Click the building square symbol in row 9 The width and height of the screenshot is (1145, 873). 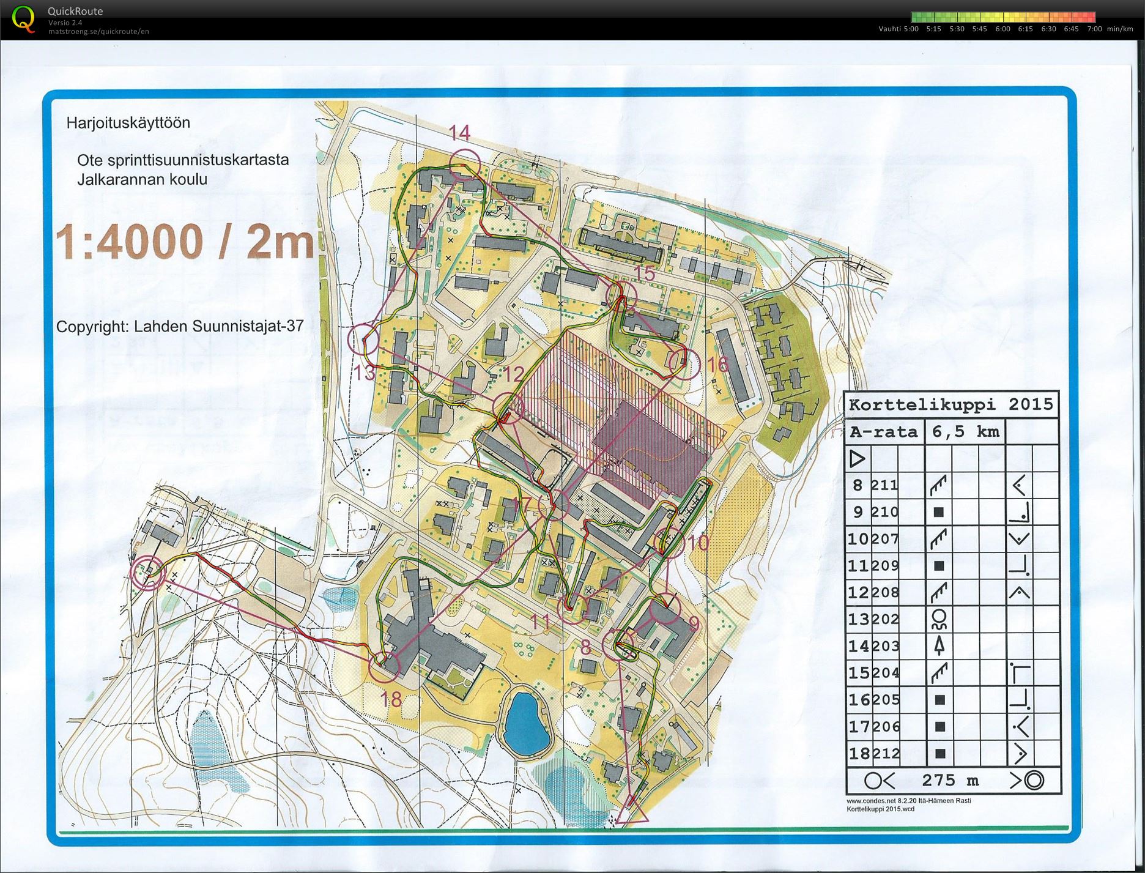939,512
